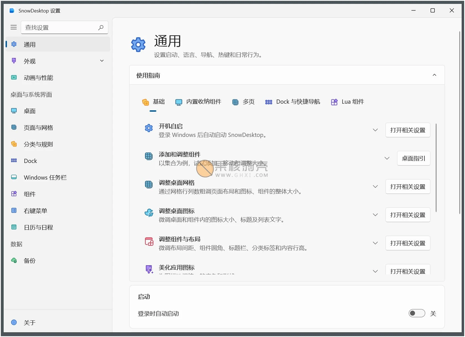Click 打开相关设置 for 调整组件与布局
Viewport: 465px width, 337px height.
(x=408, y=243)
